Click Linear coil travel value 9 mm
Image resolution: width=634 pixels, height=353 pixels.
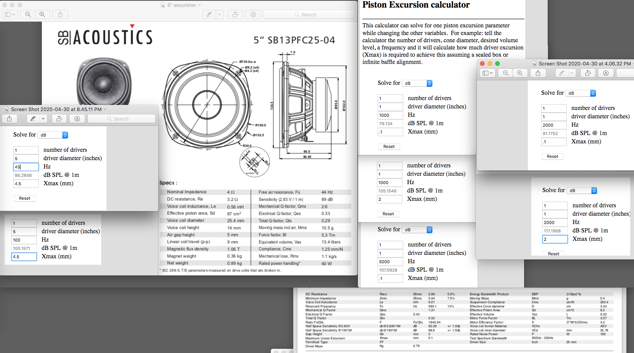point(233,242)
